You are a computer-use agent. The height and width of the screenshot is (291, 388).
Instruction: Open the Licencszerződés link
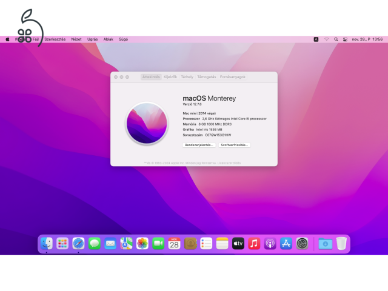click(x=229, y=163)
